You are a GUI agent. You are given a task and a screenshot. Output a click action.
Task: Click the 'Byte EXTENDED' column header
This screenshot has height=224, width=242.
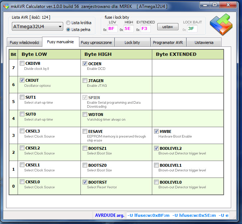tap(188, 54)
